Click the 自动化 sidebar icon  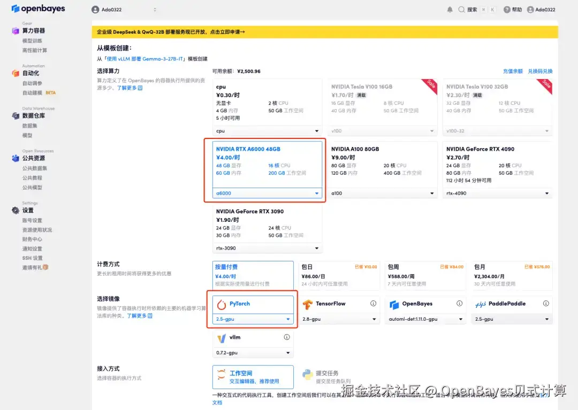pos(15,73)
